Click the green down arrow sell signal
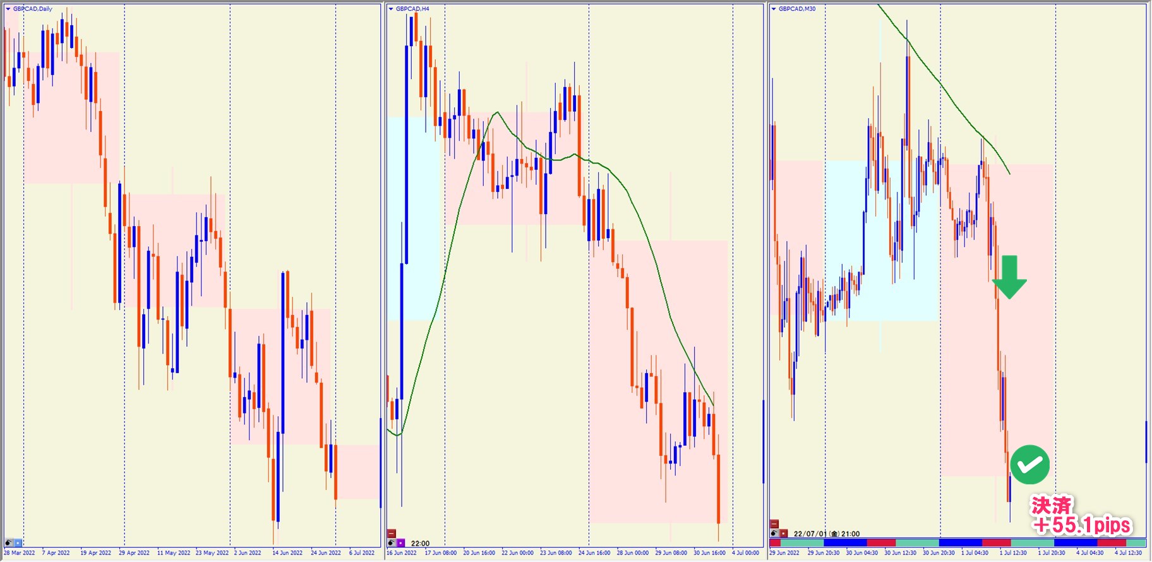The image size is (1152, 562). tap(1009, 277)
